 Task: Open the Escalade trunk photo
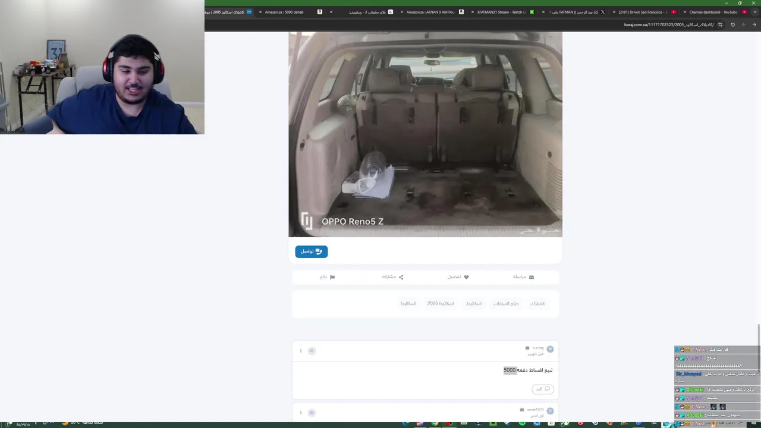[425, 134]
